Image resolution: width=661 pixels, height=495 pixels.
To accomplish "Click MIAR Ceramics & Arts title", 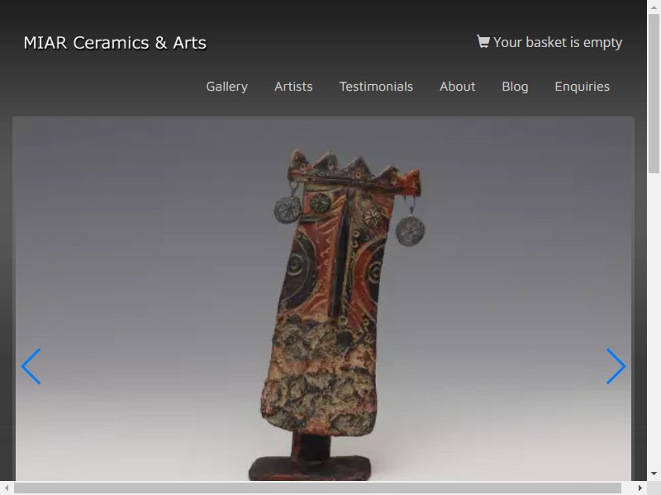I will coord(115,43).
